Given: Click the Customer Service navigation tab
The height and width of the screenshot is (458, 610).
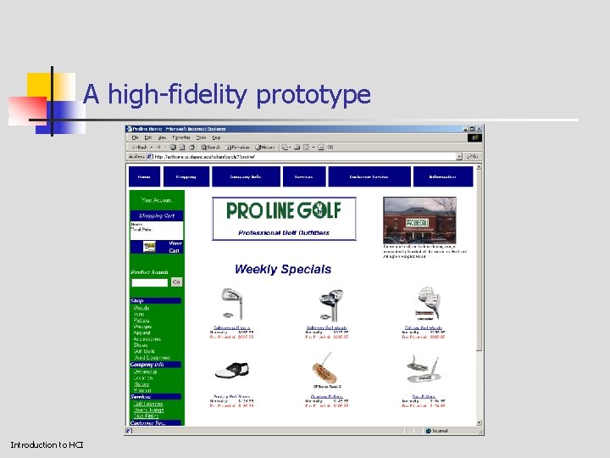Looking at the screenshot, I should click(369, 176).
